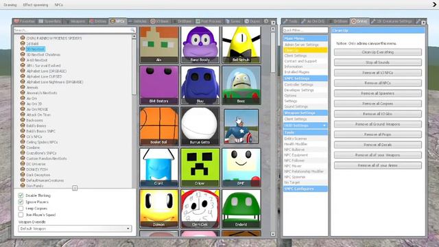Open the VJ Base tab
Viewport: 439px width, 247px height.
click(160, 21)
